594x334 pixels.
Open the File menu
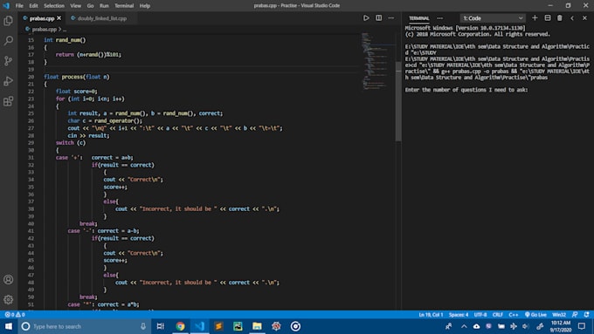coord(19,6)
